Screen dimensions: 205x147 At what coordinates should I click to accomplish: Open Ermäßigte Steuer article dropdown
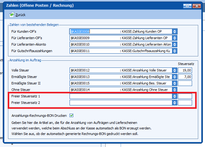coord(175,77)
